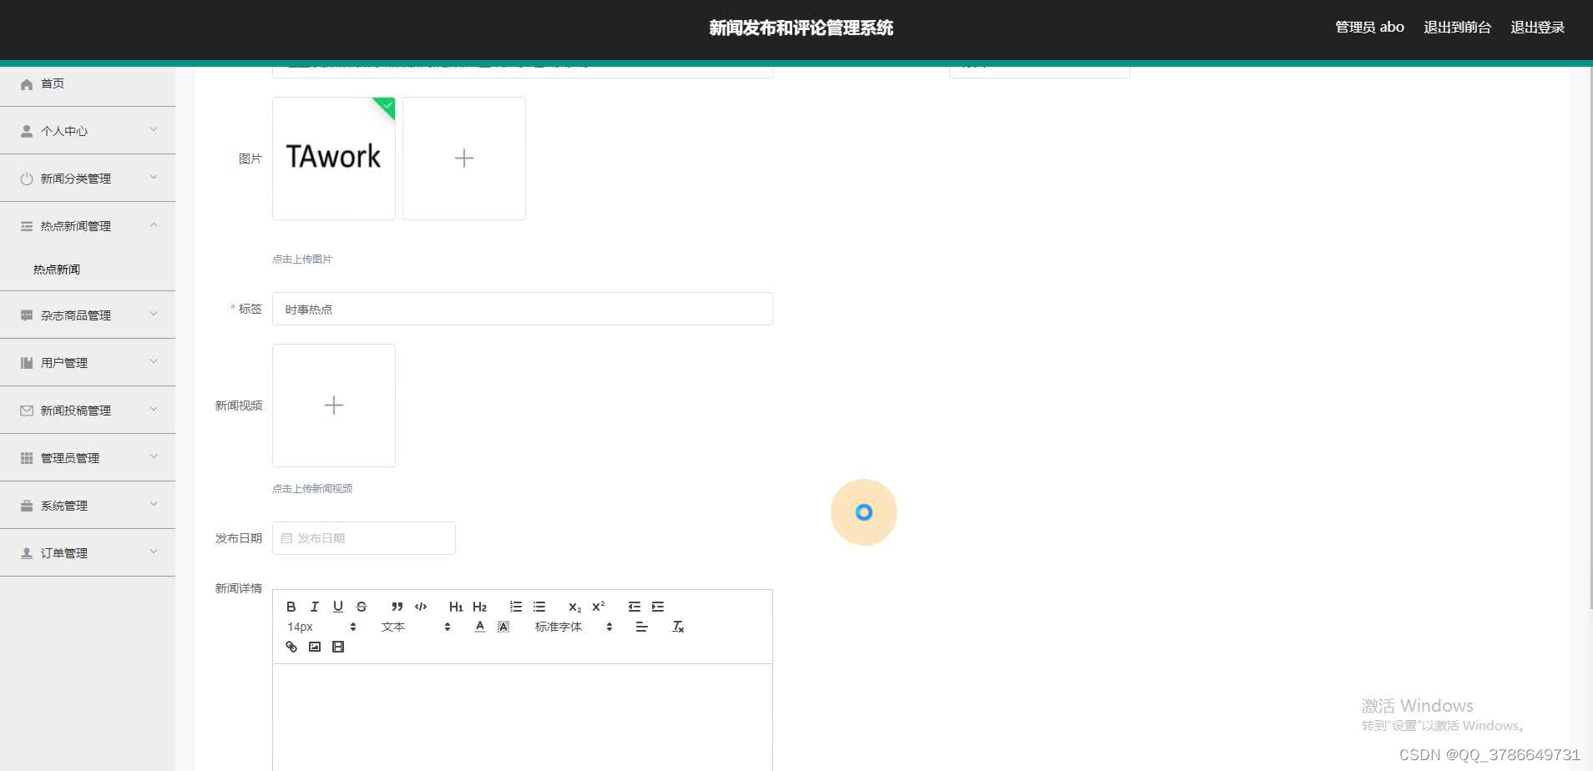Toggle italic formatting in editor toolbar
The height and width of the screenshot is (771, 1593).
click(x=315, y=607)
